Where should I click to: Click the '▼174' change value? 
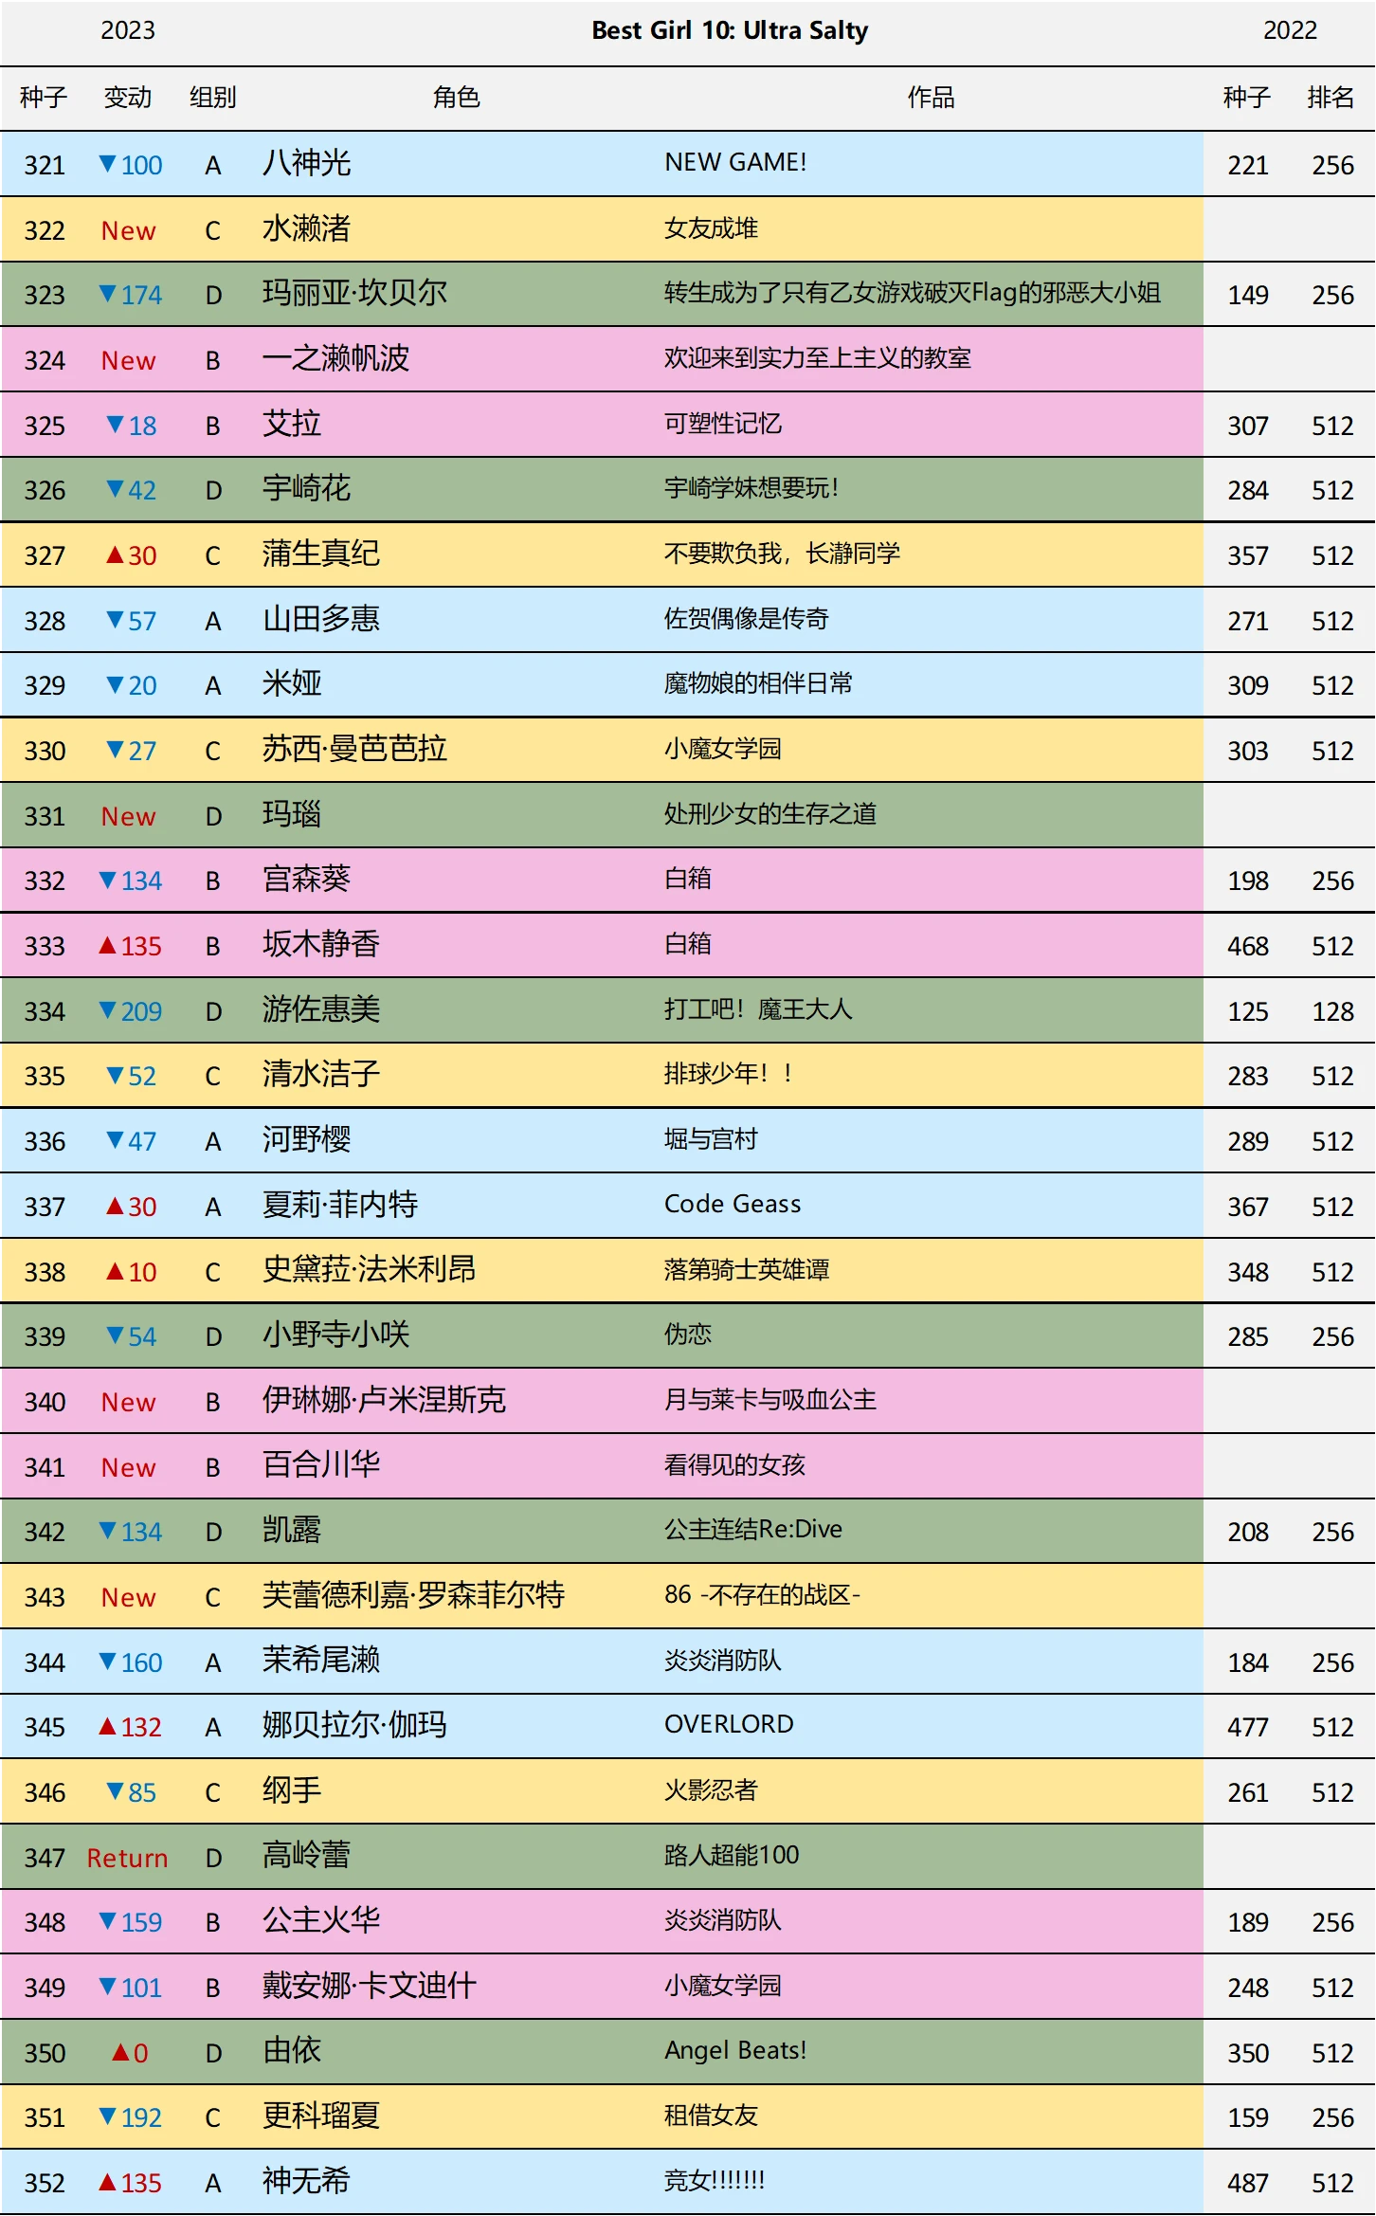click(131, 296)
